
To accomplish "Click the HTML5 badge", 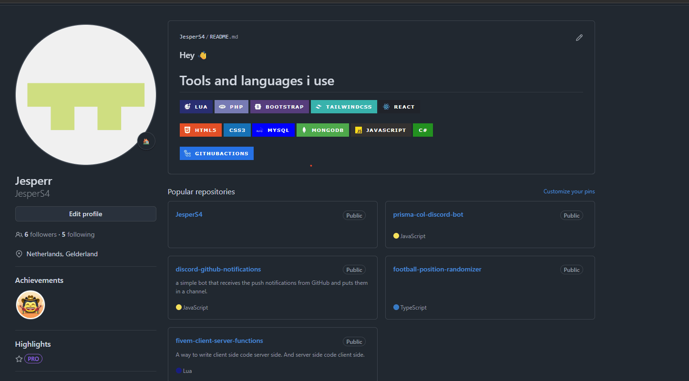I will point(200,130).
